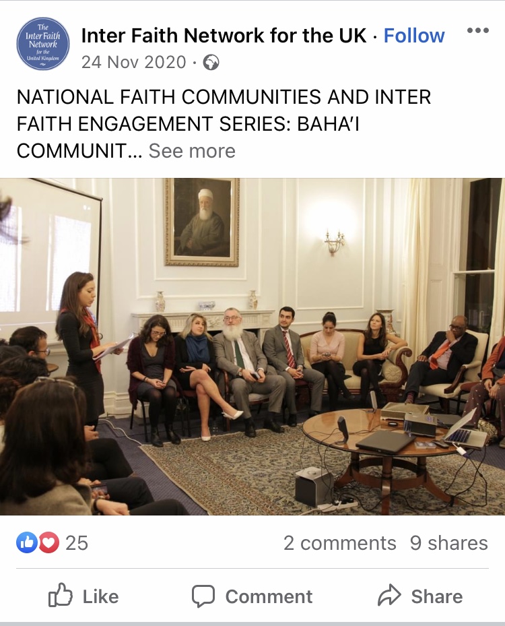Viewport: 505px width, 626px height.
Task: View the 9 shares
Action: (x=448, y=543)
